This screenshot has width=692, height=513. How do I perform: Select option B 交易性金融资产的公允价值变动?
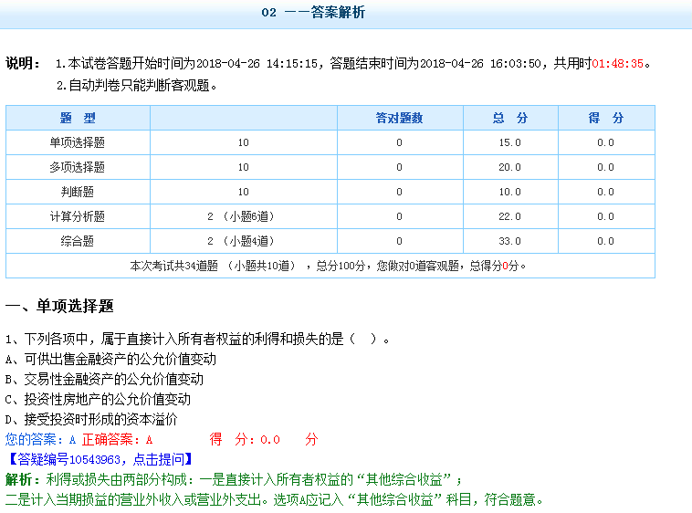point(104,380)
